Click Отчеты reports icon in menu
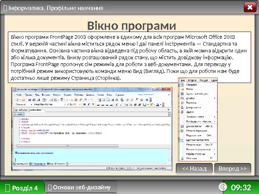 [182, 98]
